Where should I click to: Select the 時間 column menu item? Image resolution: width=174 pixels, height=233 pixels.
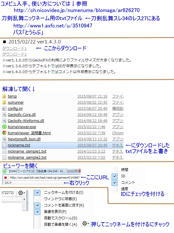click(125, 170)
